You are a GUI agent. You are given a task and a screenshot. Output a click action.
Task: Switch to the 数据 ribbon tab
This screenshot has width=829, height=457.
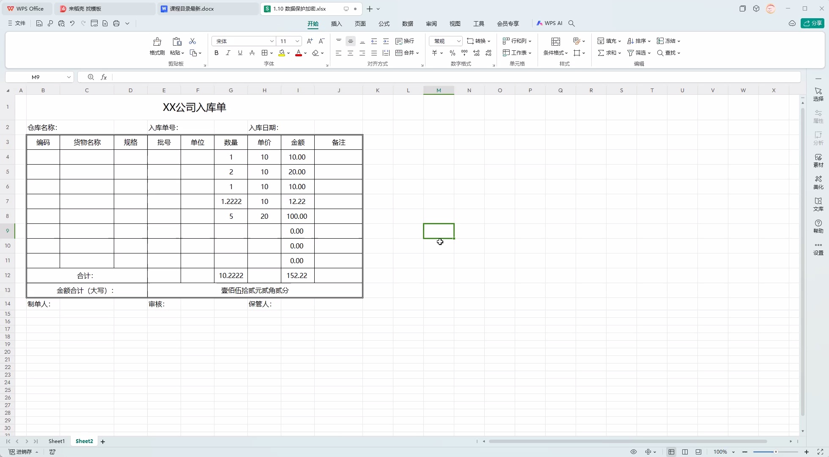pos(408,24)
